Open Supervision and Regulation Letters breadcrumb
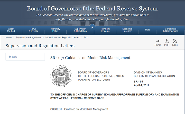 click(x=62, y=37)
